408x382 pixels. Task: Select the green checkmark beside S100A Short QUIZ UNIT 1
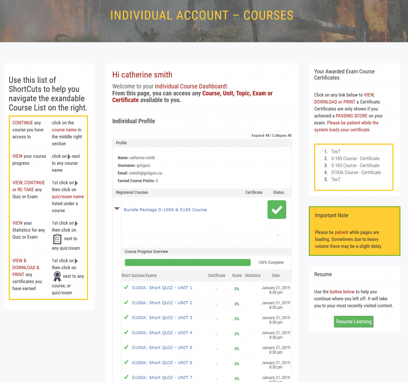(127, 288)
